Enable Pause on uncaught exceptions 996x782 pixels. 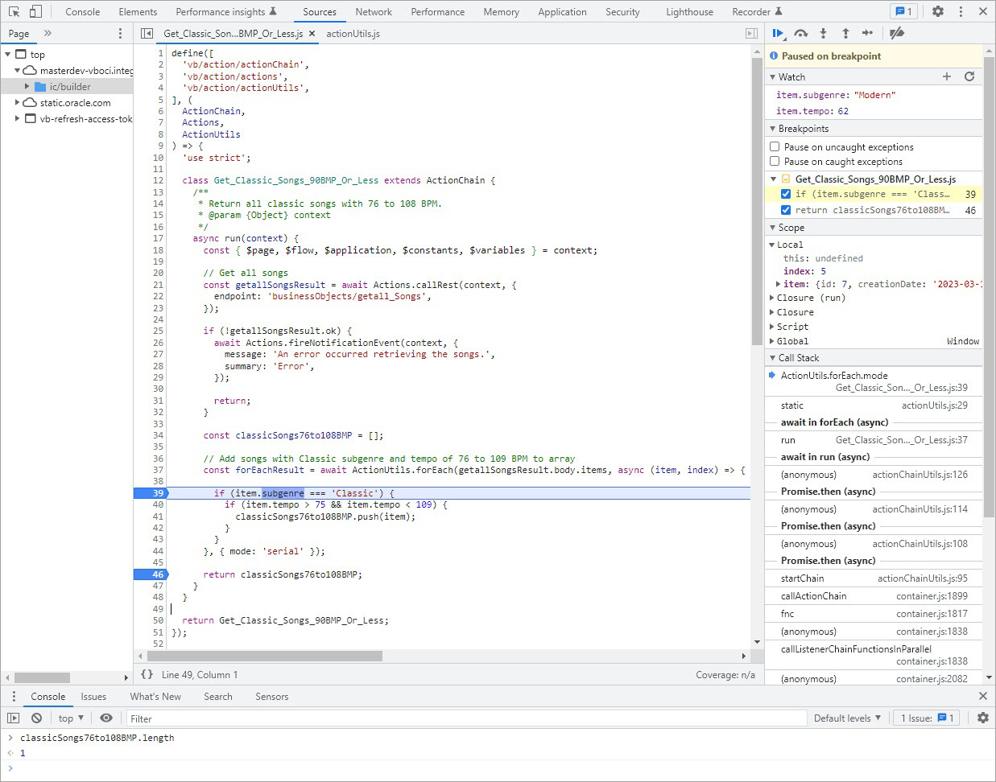point(774,146)
